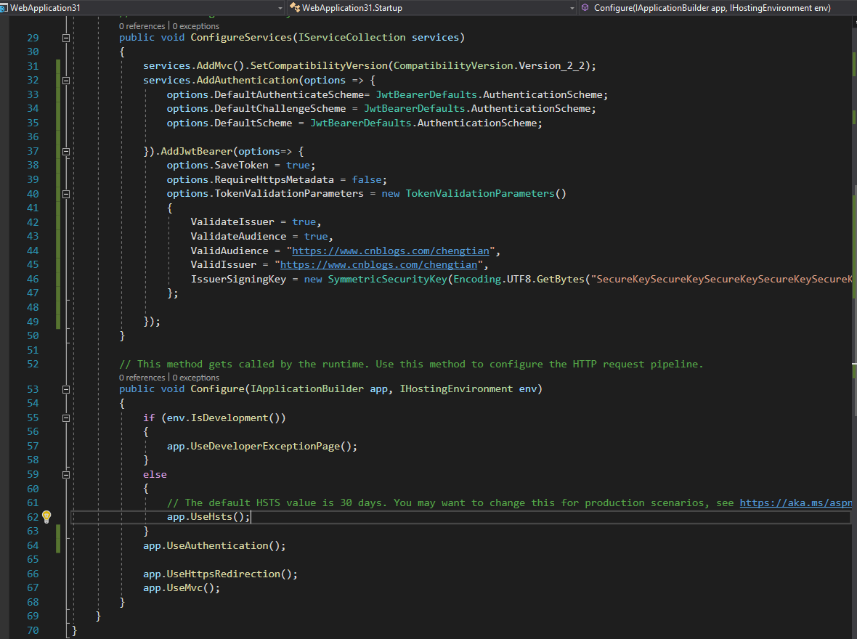Click the 'This method gets called' comment
The image size is (857, 639).
[x=411, y=364]
